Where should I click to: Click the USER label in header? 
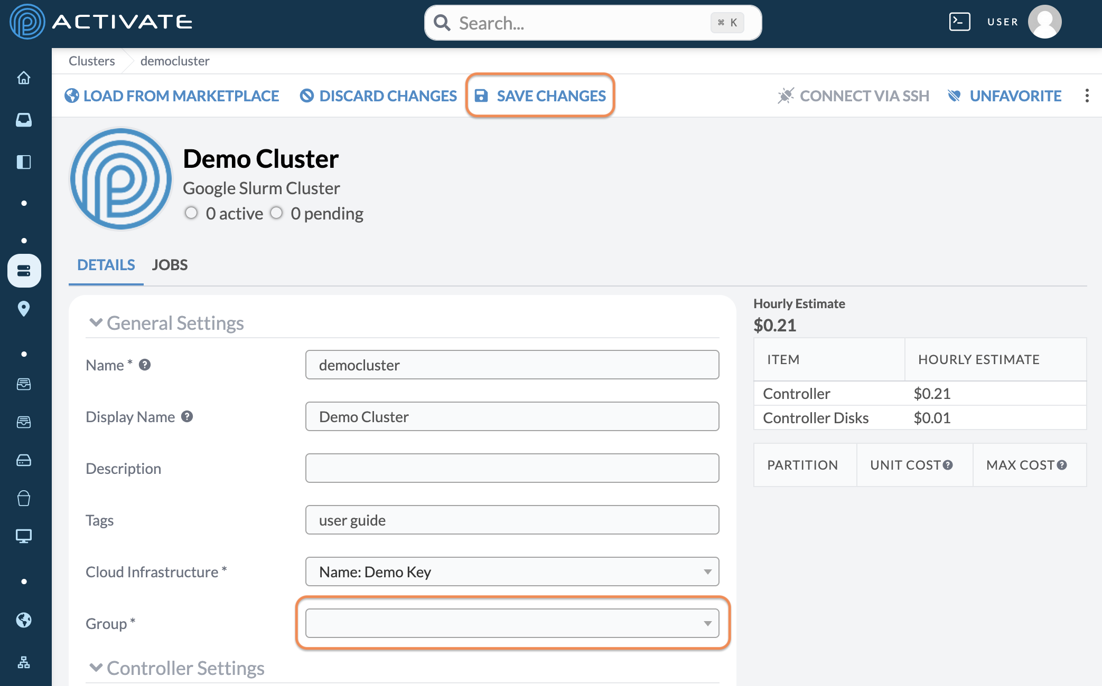(x=1003, y=22)
